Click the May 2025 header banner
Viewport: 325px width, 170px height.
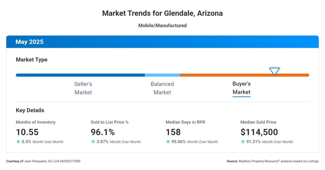point(162,42)
